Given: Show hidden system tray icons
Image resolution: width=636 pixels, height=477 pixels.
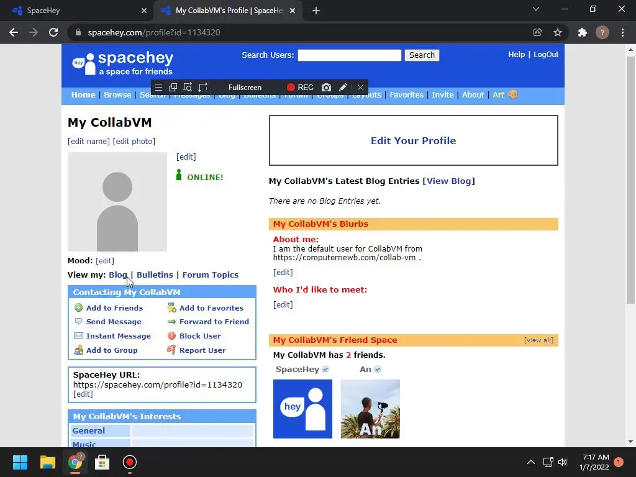Looking at the screenshot, I should pos(530,462).
